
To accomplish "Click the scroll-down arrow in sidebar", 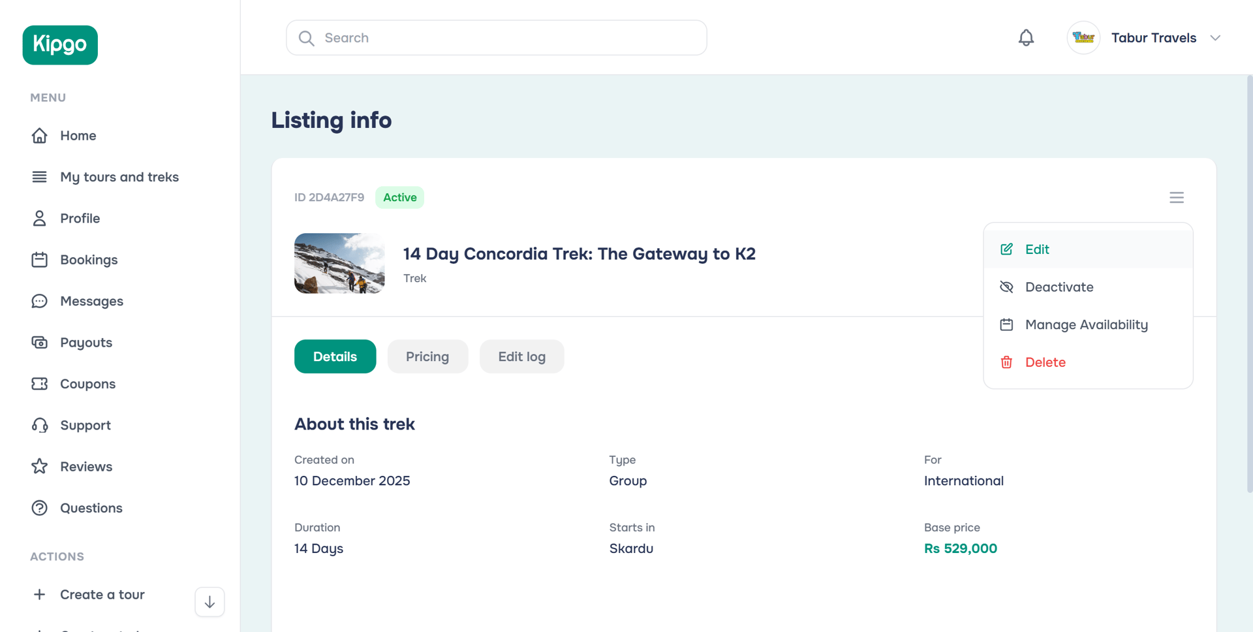I will pyautogui.click(x=209, y=602).
